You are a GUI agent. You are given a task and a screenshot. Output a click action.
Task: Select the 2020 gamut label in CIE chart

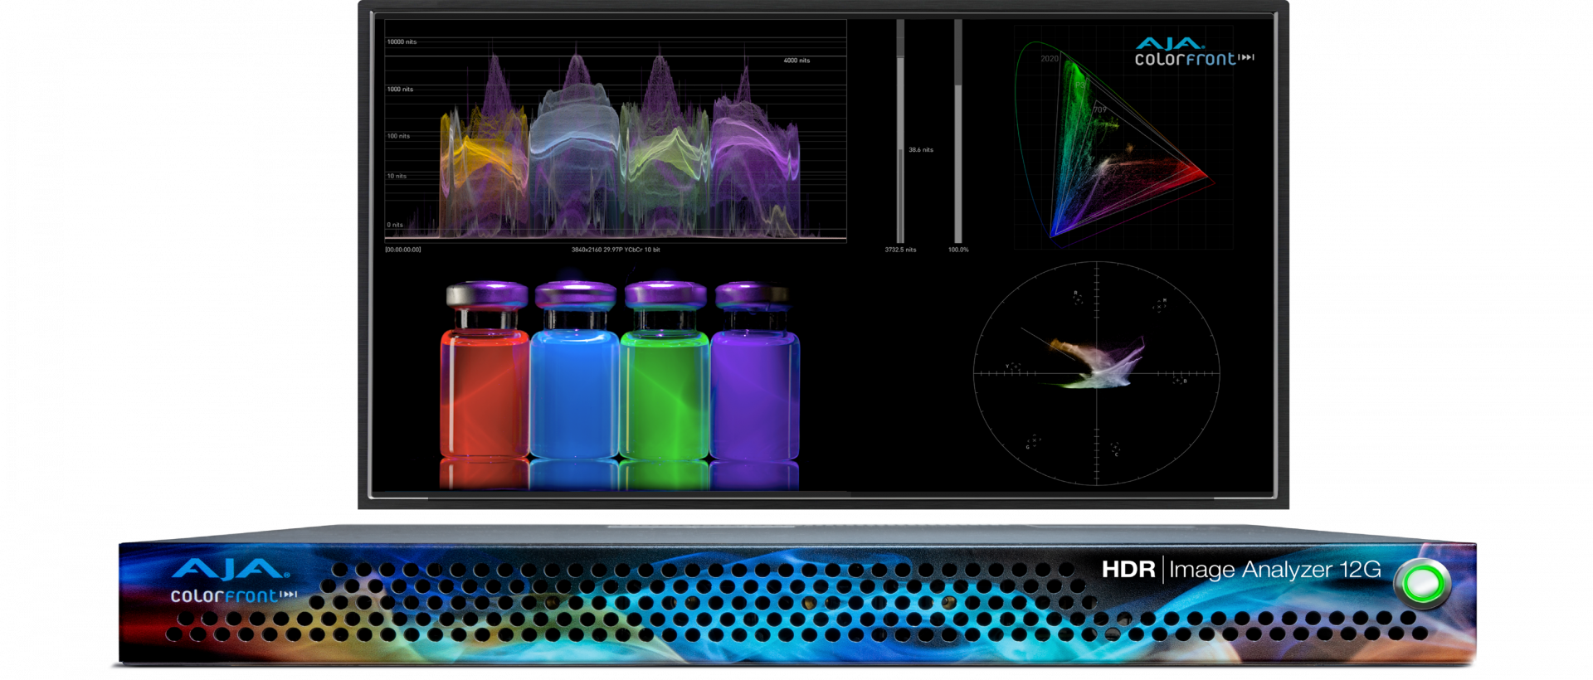[x=1049, y=59]
